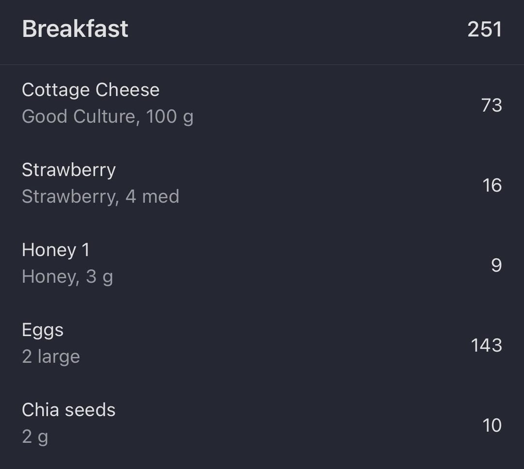This screenshot has width=524, height=469.
Task: Click the Cottage Cheese title text
Action: click(x=91, y=90)
